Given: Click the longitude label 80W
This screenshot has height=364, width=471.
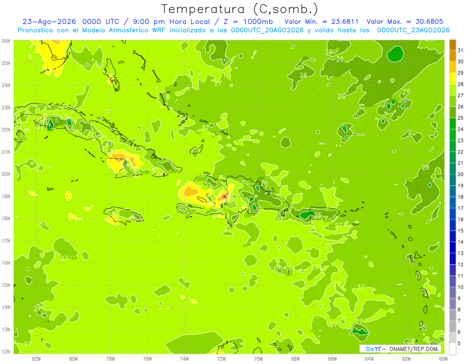Looking at the screenshot, I should point(73,358).
